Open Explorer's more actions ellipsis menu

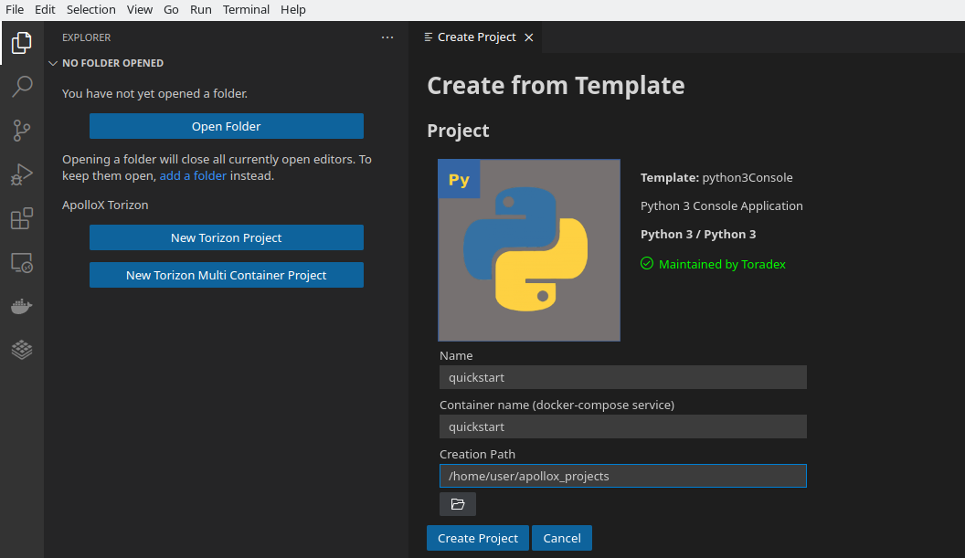[x=387, y=37]
